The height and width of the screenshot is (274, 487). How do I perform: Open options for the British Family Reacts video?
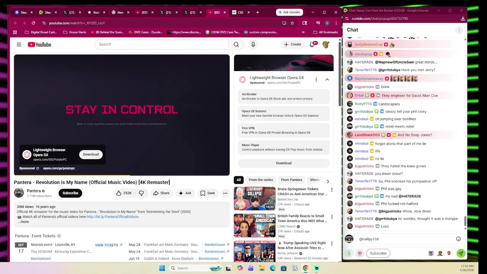[331, 217]
